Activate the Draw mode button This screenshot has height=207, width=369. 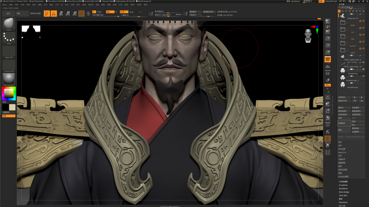pyautogui.click(x=54, y=14)
